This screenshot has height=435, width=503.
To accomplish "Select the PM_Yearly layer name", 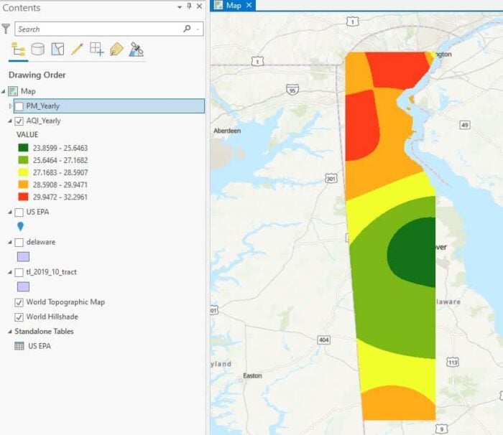I will pos(42,106).
